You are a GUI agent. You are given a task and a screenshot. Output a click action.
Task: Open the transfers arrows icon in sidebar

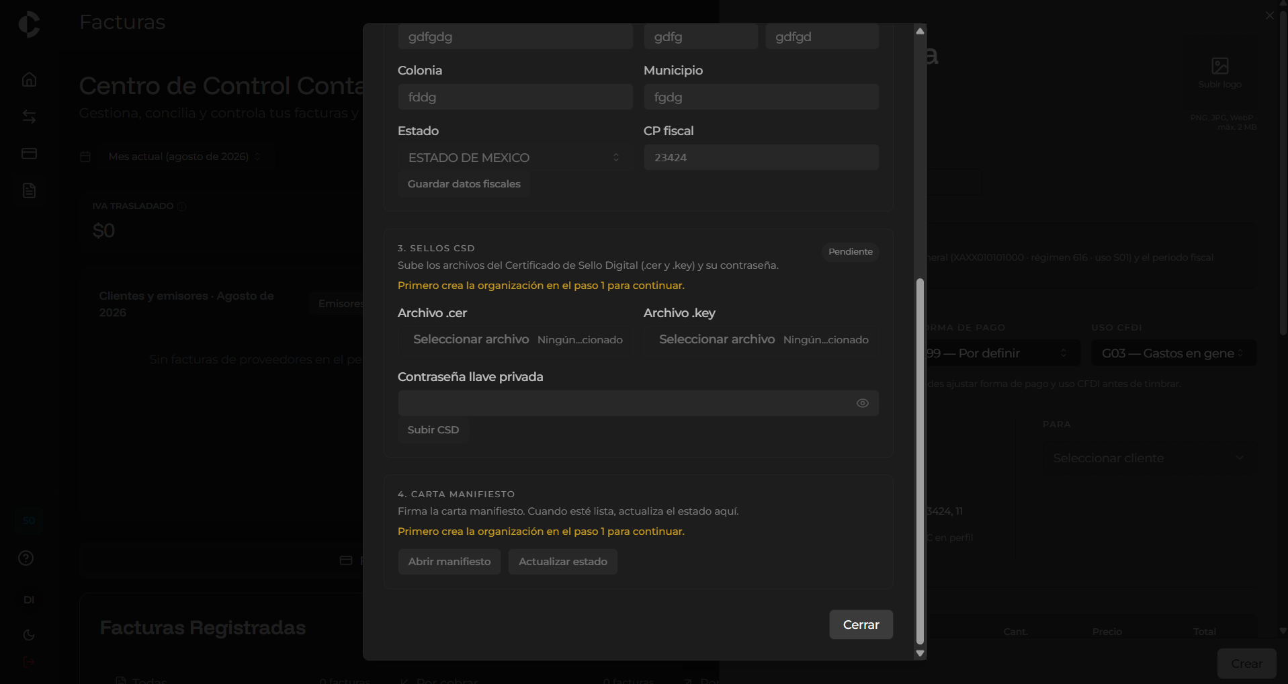[x=29, y=117]
